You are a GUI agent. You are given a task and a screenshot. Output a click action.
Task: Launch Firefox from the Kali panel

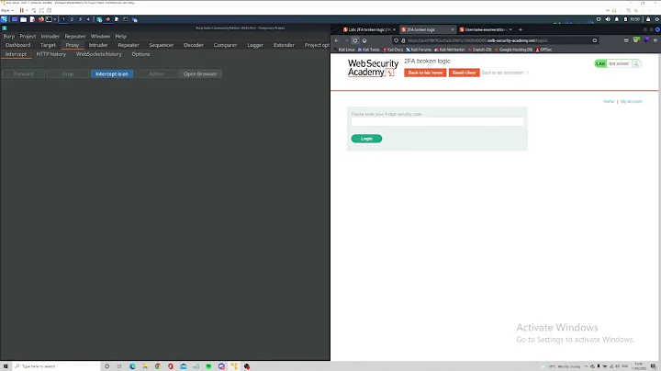(41, 19)
